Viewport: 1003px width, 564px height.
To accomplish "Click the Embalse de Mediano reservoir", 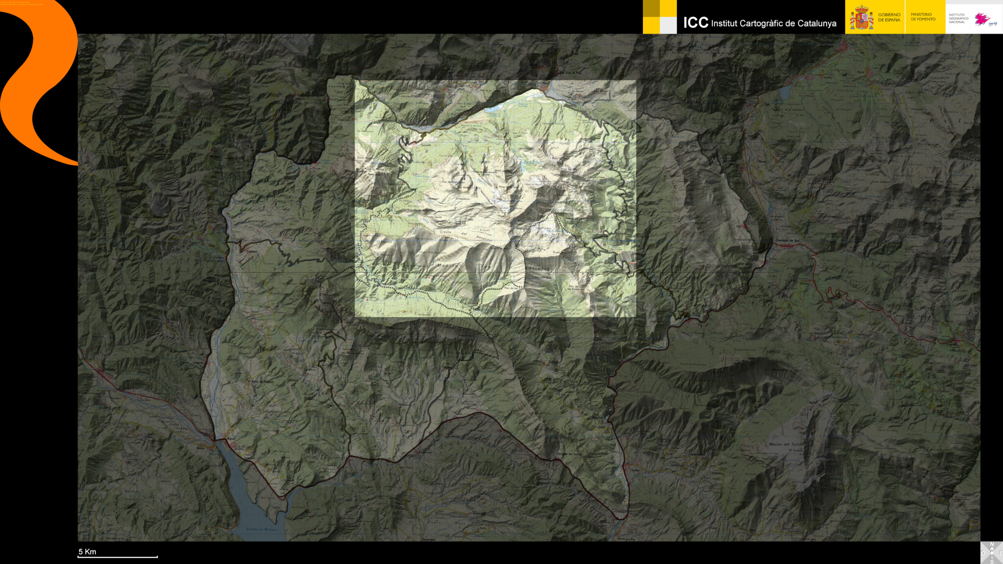I will 261,529.
